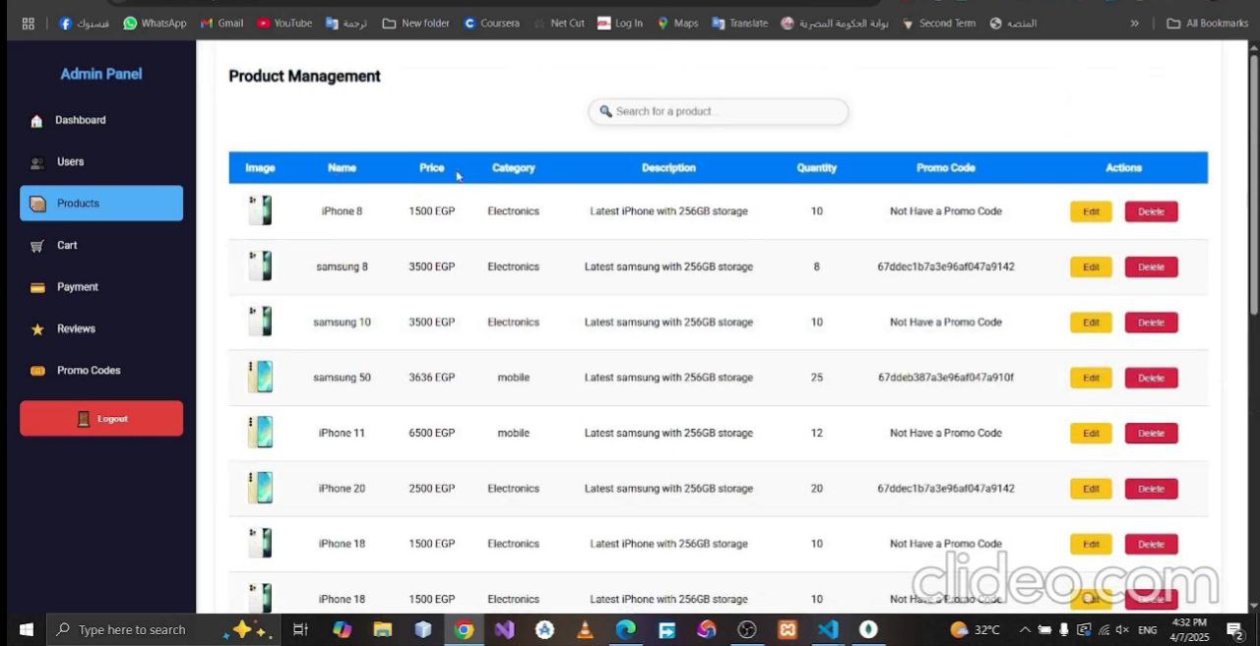Click the Users icon in the admin sidebar
Viewport: 1260px width, 646px height.
pos(36,161)
